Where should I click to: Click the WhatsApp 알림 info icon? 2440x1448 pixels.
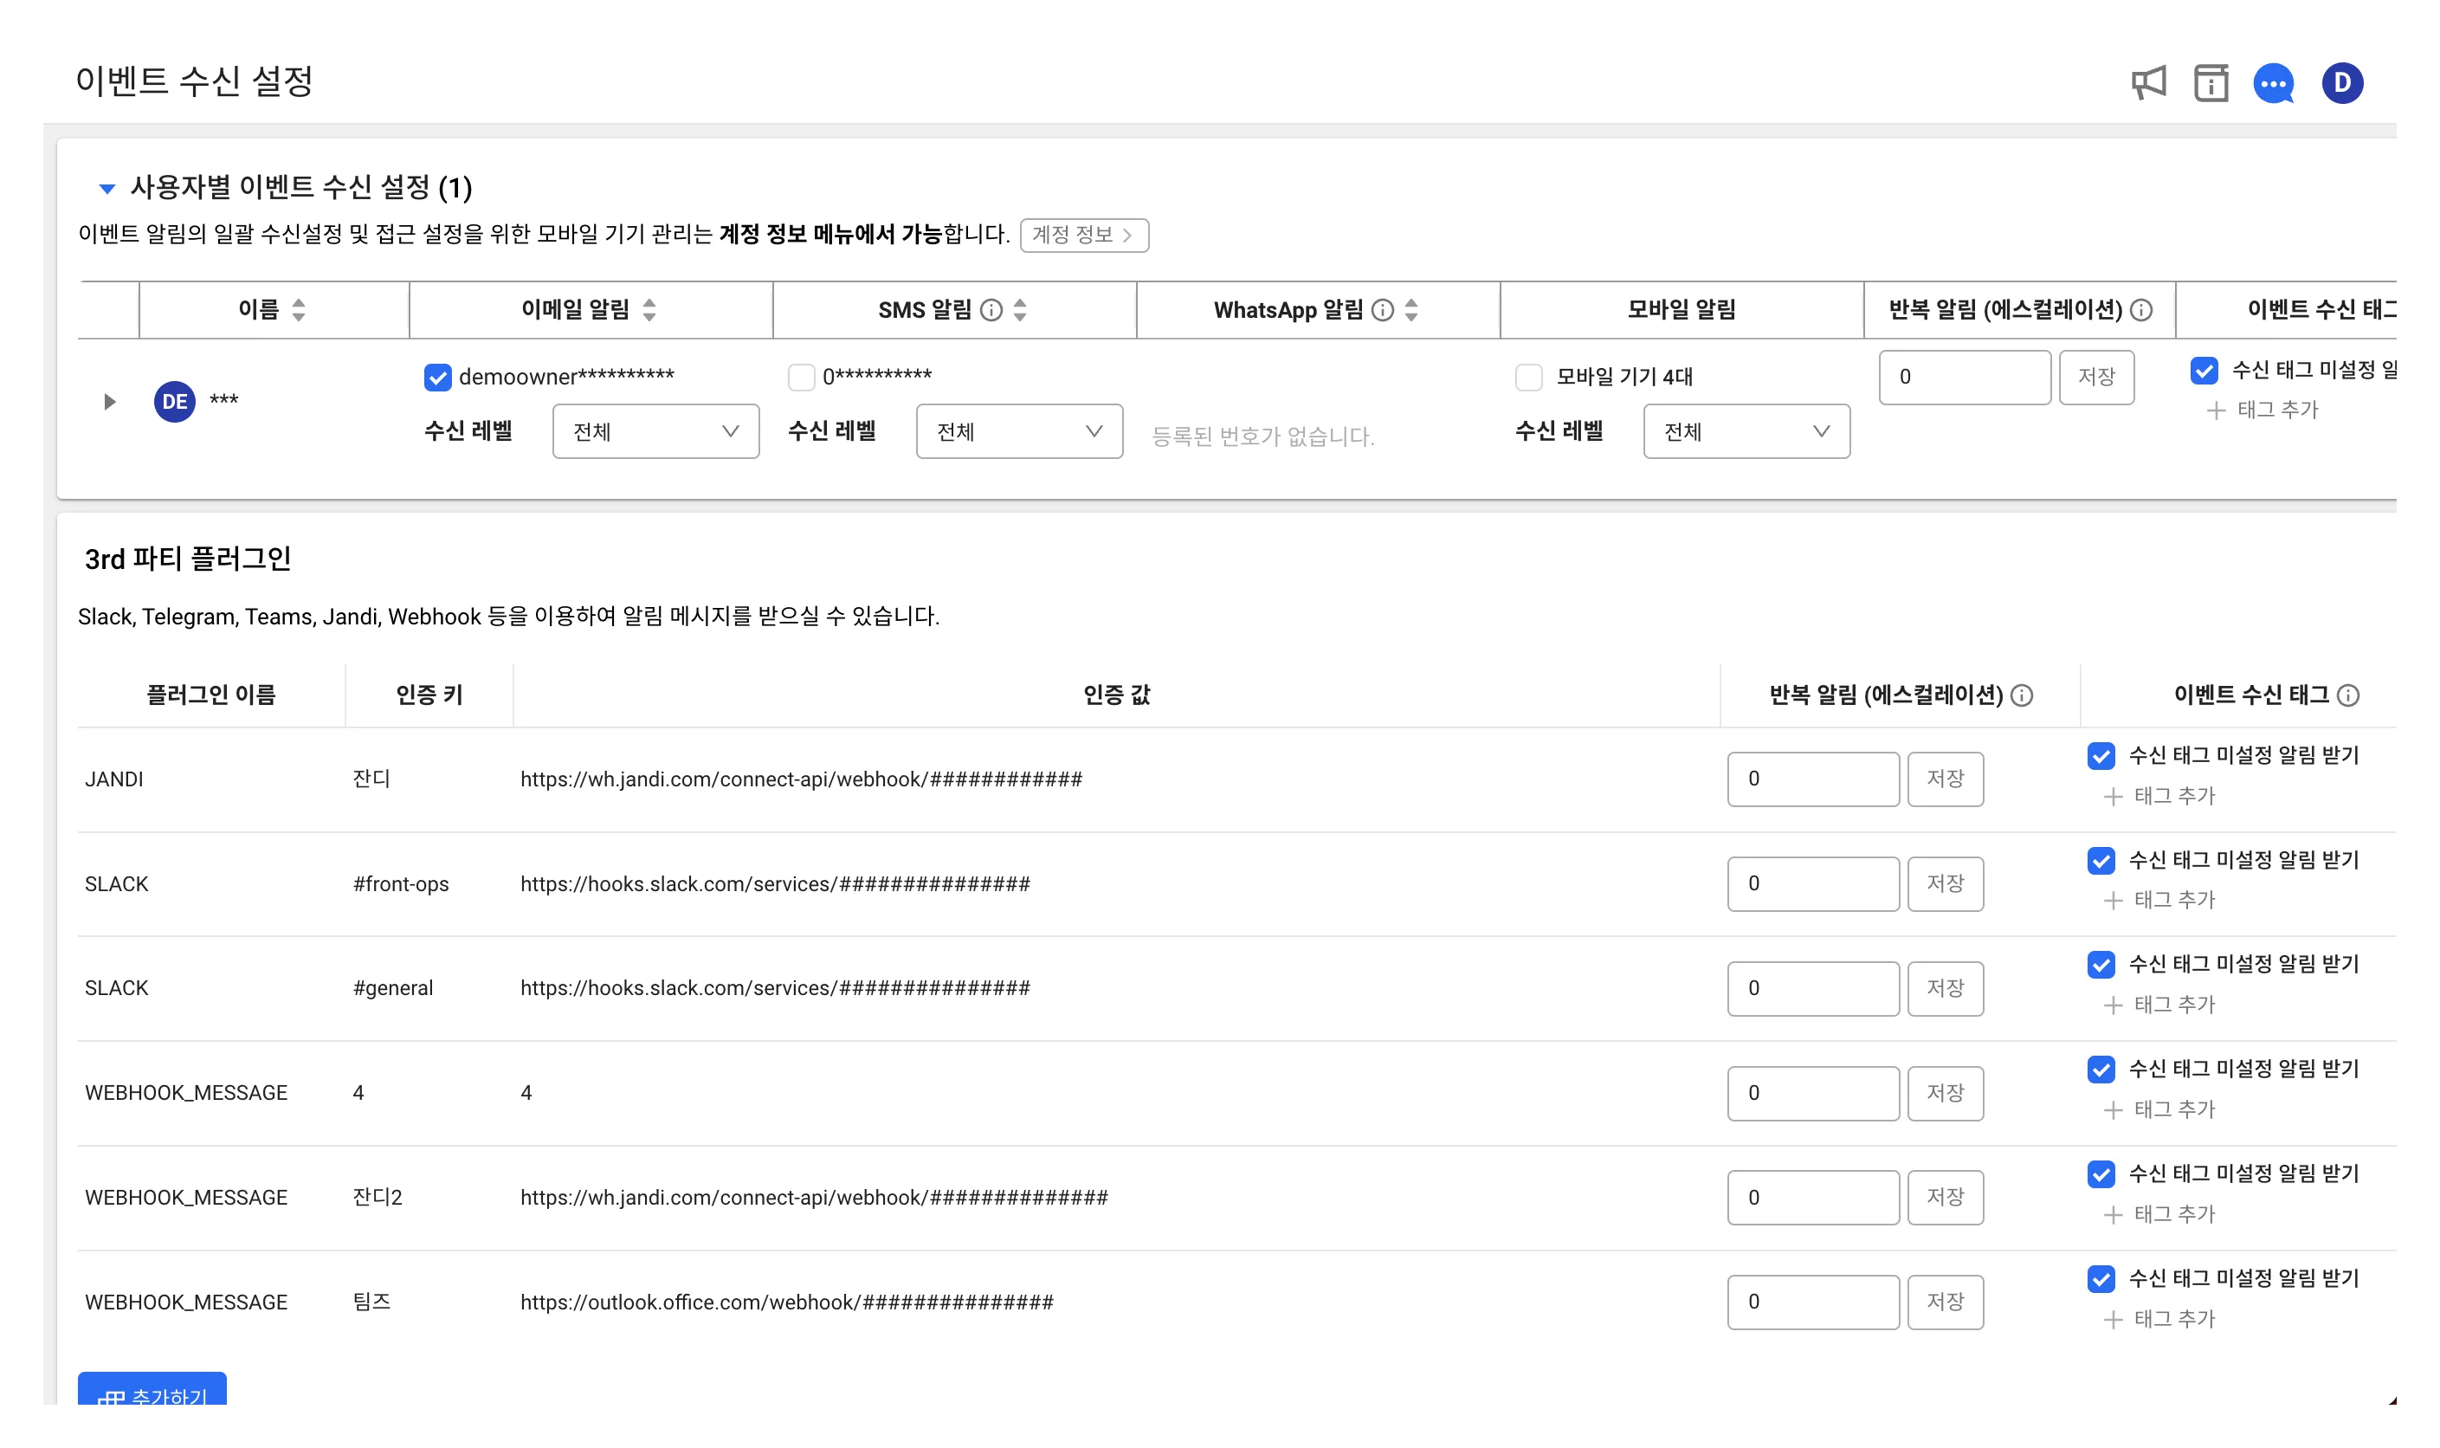(1383, 310)
